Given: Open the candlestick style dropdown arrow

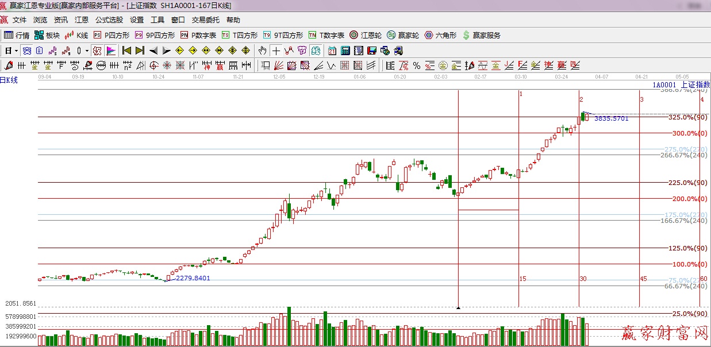Looking at the screenshot, I should point(87,51).
